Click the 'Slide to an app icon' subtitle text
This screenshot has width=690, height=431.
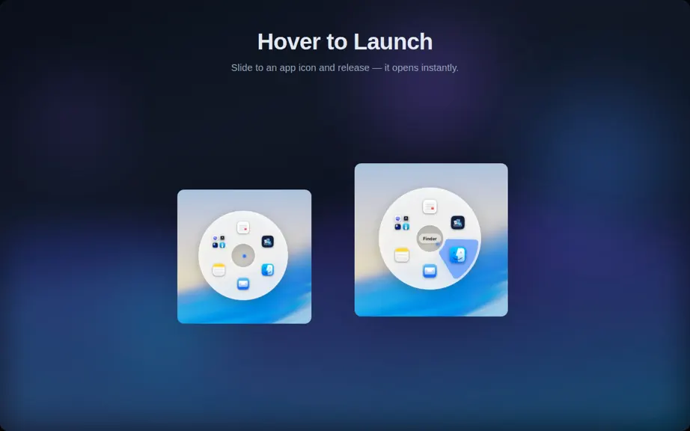(345, 68)
